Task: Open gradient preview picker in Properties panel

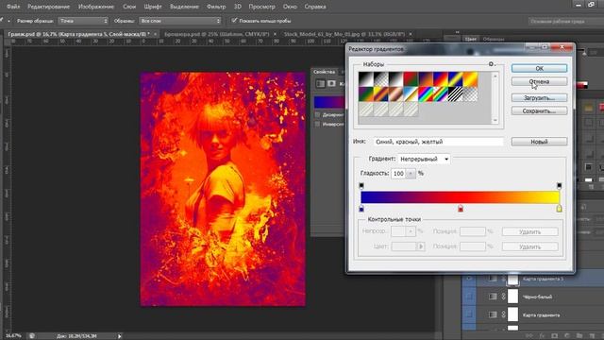Action: [329, 102]
